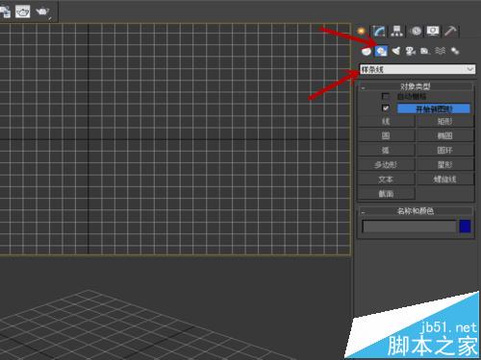Open the 样条线 shape type dropdown
Image resolution: width=481 pixels, height=360 pixels.
tap(418, 69)
